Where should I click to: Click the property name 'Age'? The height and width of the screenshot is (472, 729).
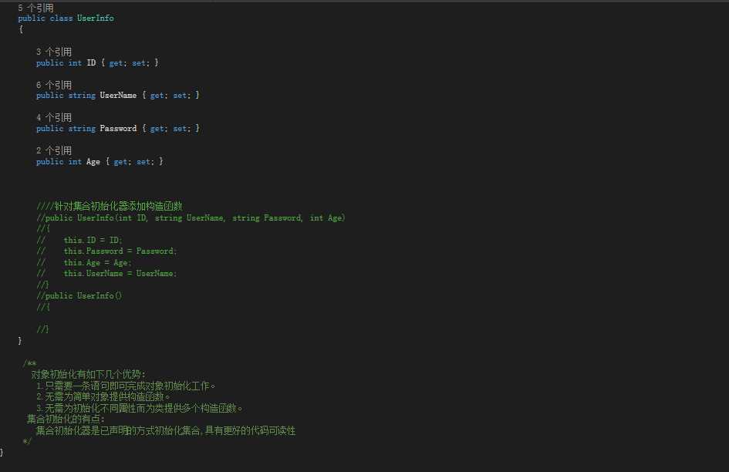[93, 162]
